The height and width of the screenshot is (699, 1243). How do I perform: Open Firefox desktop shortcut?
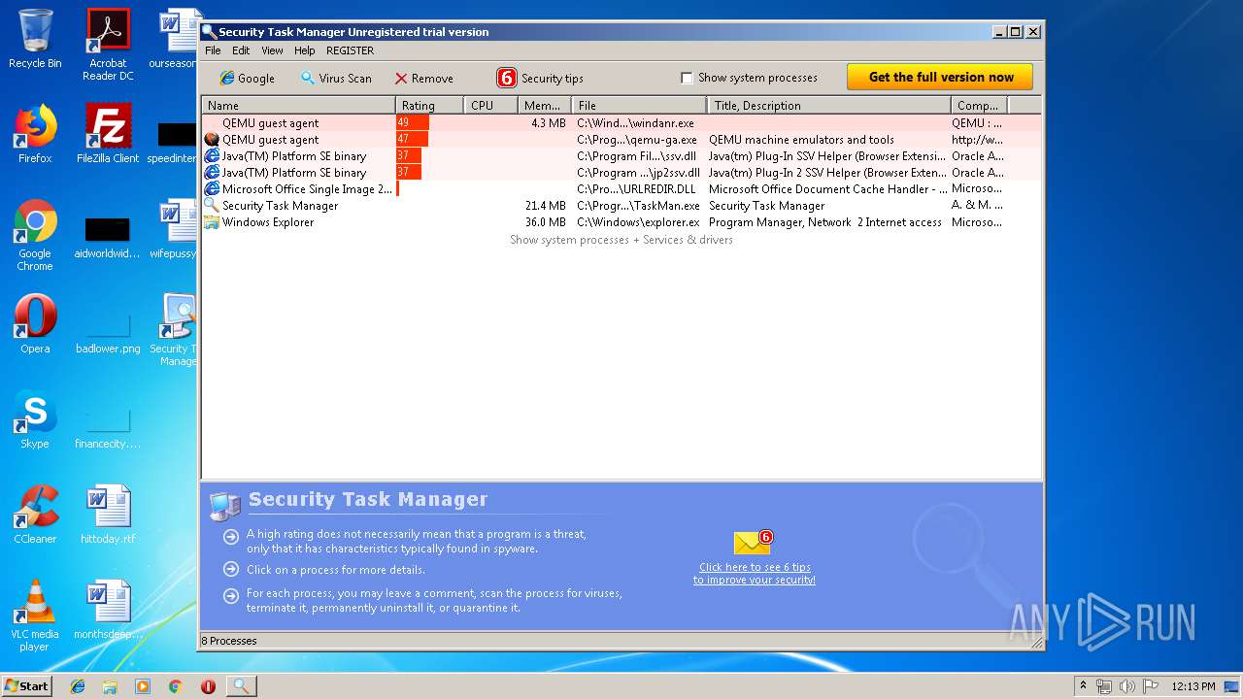click(35, 134)
